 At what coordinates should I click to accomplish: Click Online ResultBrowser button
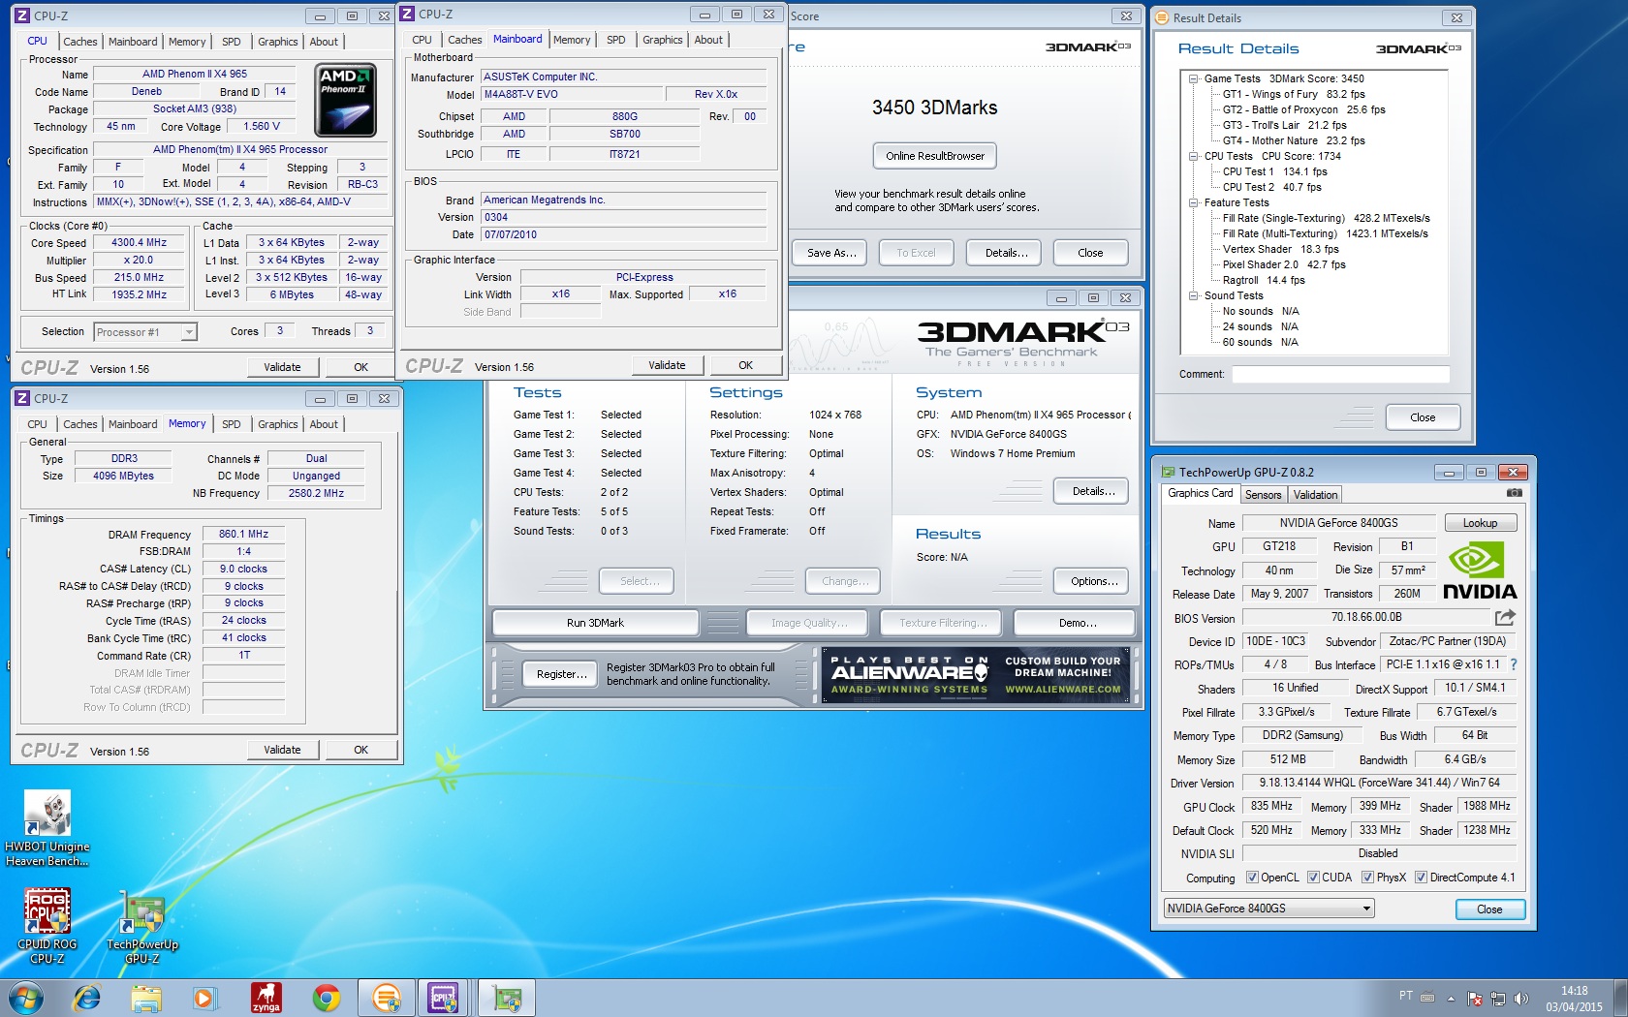[934, 156]
